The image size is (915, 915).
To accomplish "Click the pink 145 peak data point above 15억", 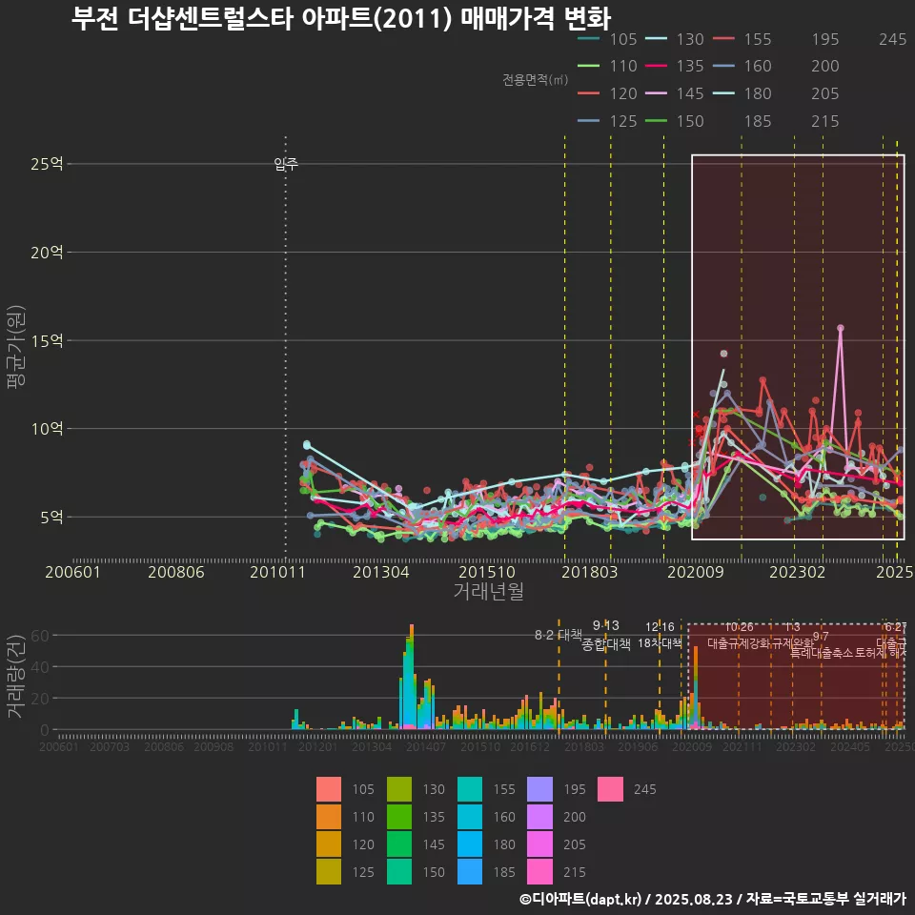I will (x=841, y=328).
